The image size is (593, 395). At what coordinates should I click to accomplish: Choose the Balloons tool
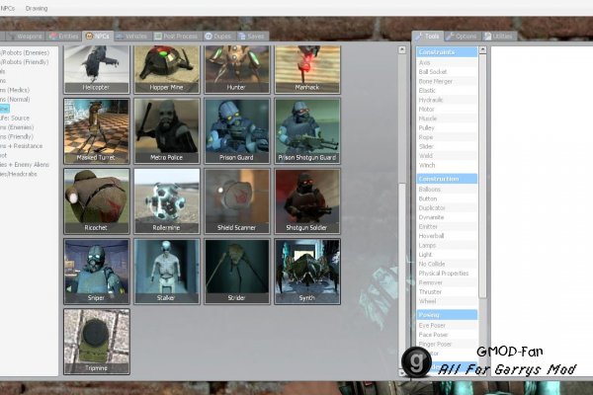point(447,189)
